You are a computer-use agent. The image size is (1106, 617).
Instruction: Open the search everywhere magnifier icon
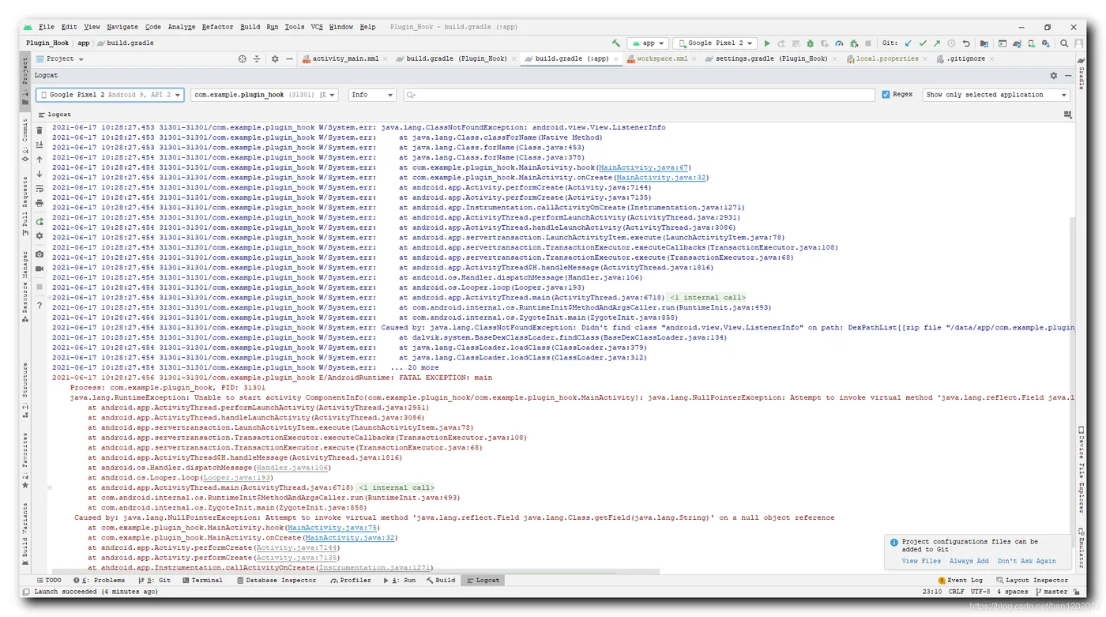(1064, 43)
